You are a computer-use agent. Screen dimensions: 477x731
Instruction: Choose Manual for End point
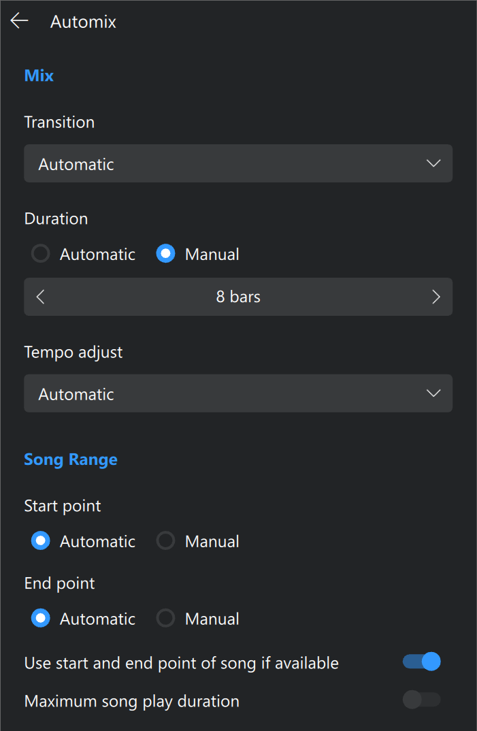(x=165, y=618)
